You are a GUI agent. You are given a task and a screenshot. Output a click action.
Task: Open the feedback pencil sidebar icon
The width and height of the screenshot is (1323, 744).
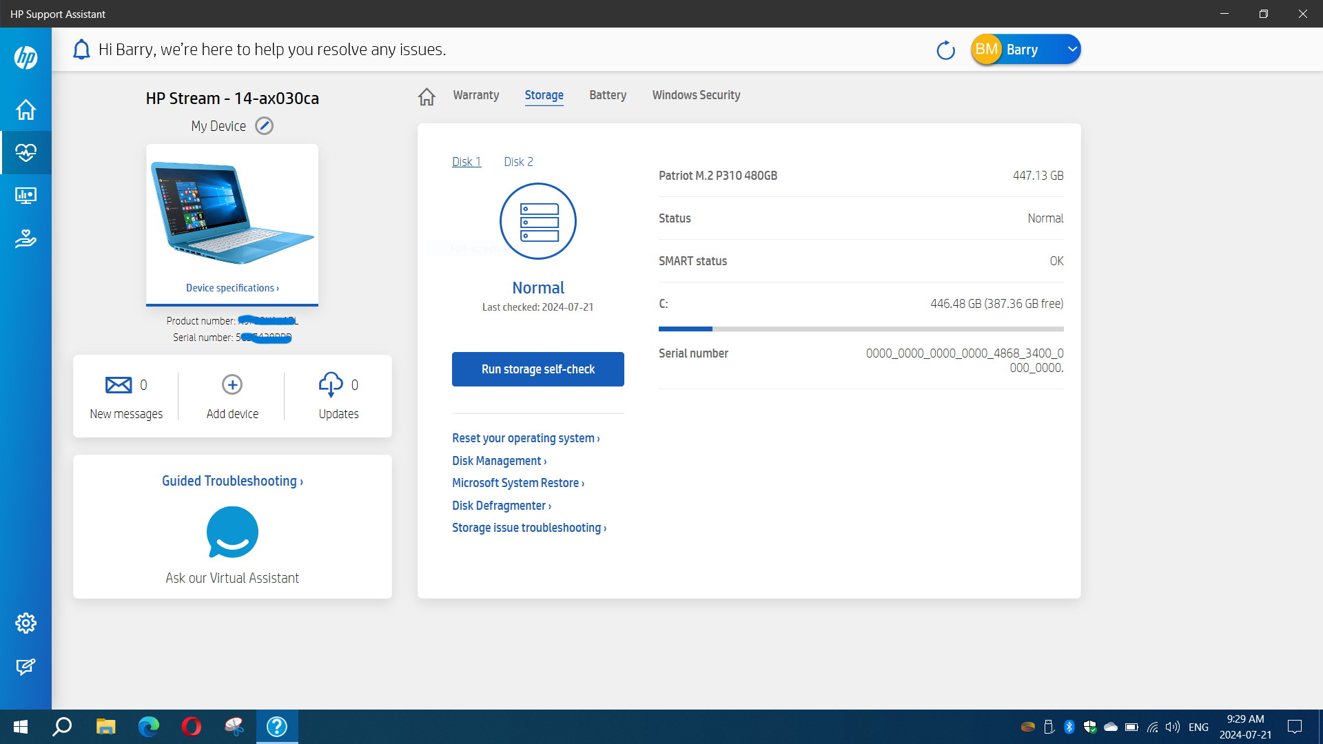25,666
